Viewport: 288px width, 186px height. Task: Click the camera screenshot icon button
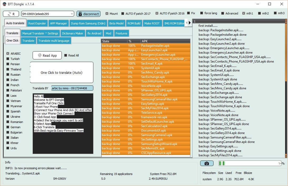click(207, 163)
